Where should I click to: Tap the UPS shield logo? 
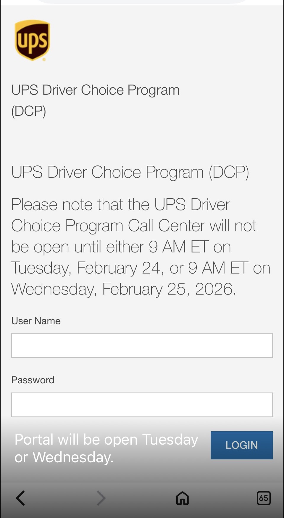coord(33,40)
